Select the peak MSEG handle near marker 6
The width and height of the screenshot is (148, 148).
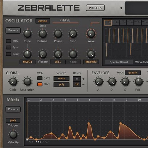click(x=89, y=123)
